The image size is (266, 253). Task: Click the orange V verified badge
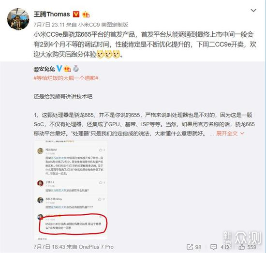click(76, 14)
